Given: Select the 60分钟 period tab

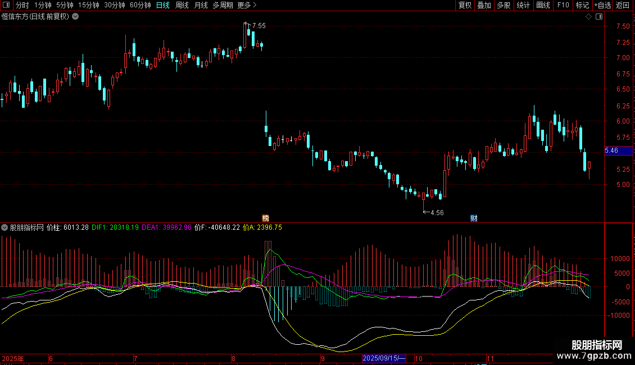Looking at the screenshot, I should point(140,5).
